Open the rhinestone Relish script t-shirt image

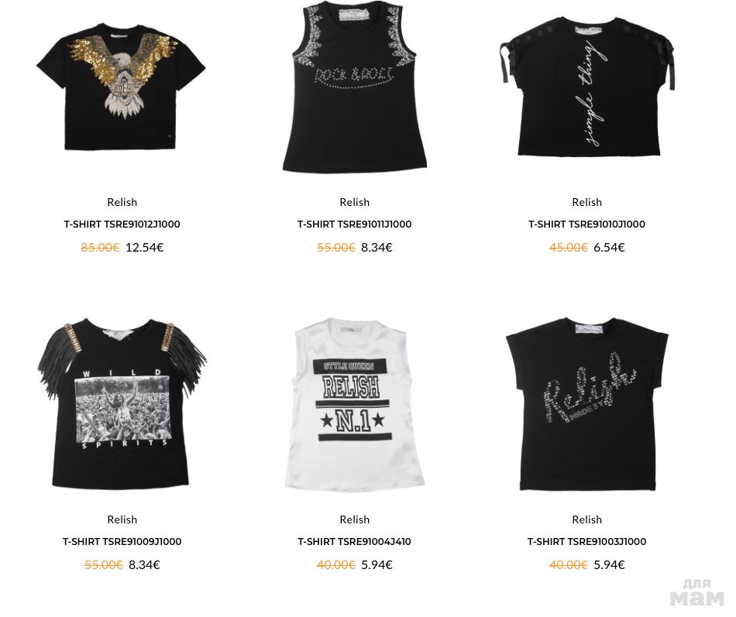tap(587, 404)
